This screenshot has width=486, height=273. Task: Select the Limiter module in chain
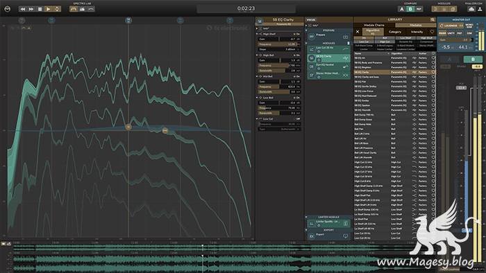pos(328,223)
